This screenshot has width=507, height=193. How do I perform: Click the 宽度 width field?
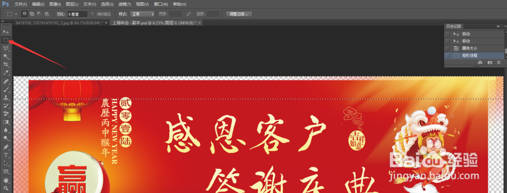click(175, 14)
